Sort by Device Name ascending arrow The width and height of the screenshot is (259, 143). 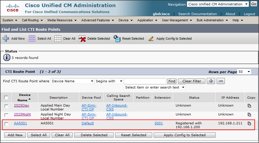click(29, 99)
